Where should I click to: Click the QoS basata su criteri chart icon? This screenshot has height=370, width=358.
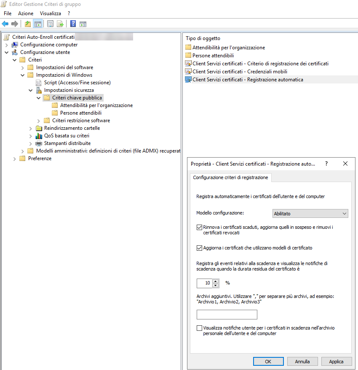tap(39, 136)
